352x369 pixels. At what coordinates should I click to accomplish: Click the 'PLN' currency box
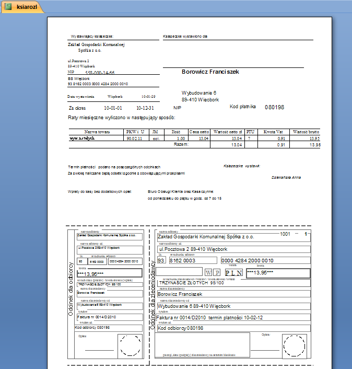[234, 273]
